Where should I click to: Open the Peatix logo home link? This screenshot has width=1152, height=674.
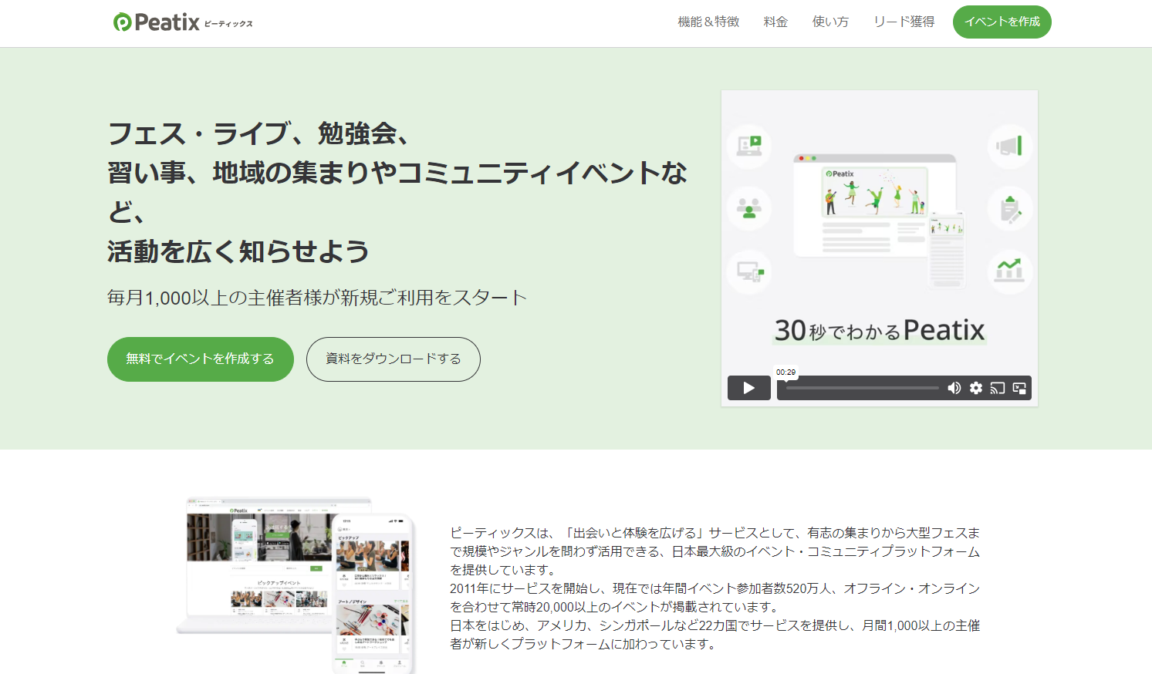(x=183, y=22)
